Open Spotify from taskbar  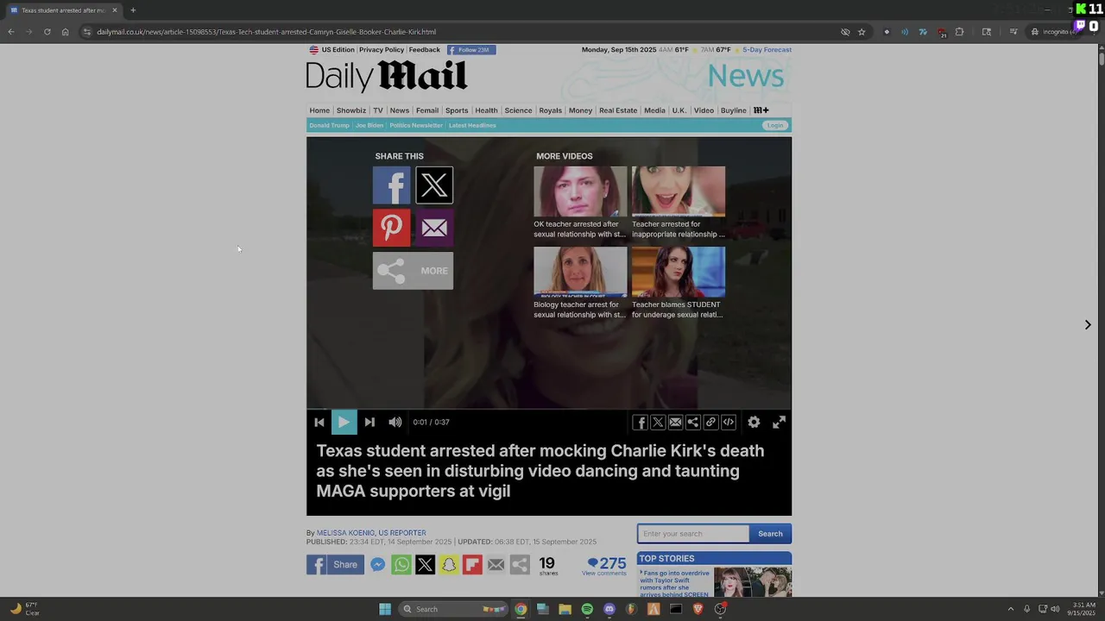click(587, 609)
